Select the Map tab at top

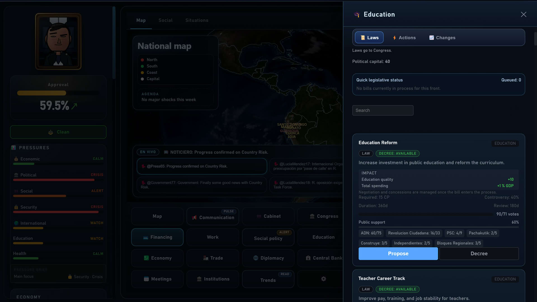tap(141, 20)
